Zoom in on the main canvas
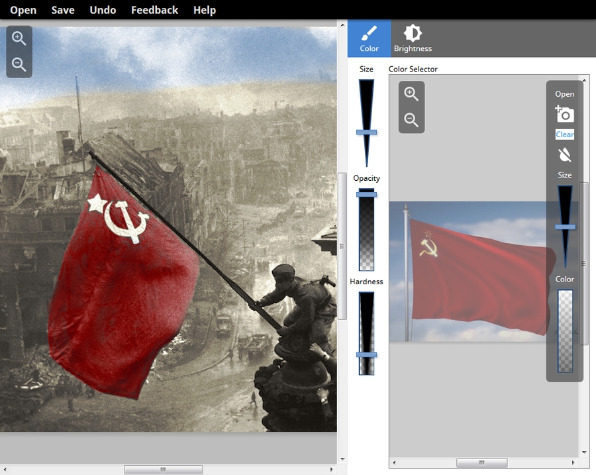 (x=19, y=38)
